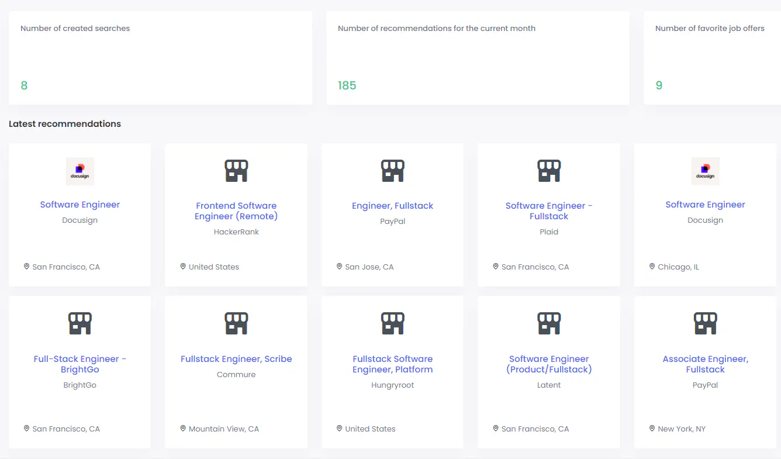Click the store icon above Engineer, Fullstack

[x=393, y=171]
